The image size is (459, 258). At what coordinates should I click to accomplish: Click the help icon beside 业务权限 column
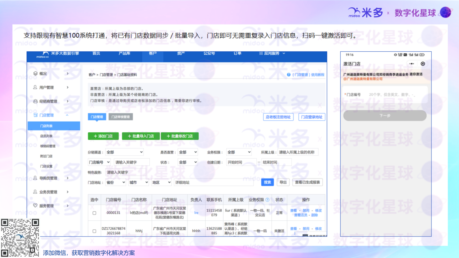(267, 200)
